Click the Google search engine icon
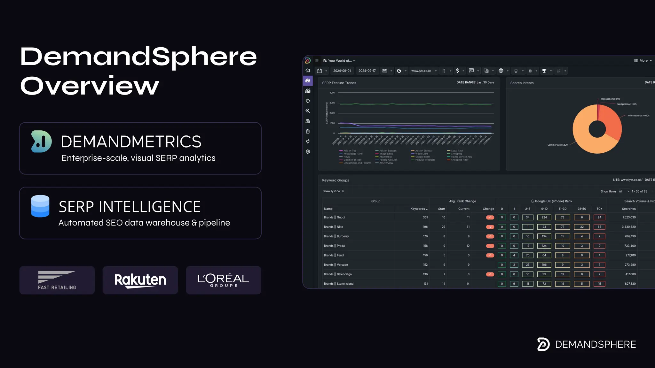Image resolution: width=655 pixels, height=368 pixels. tap(399, 71)
